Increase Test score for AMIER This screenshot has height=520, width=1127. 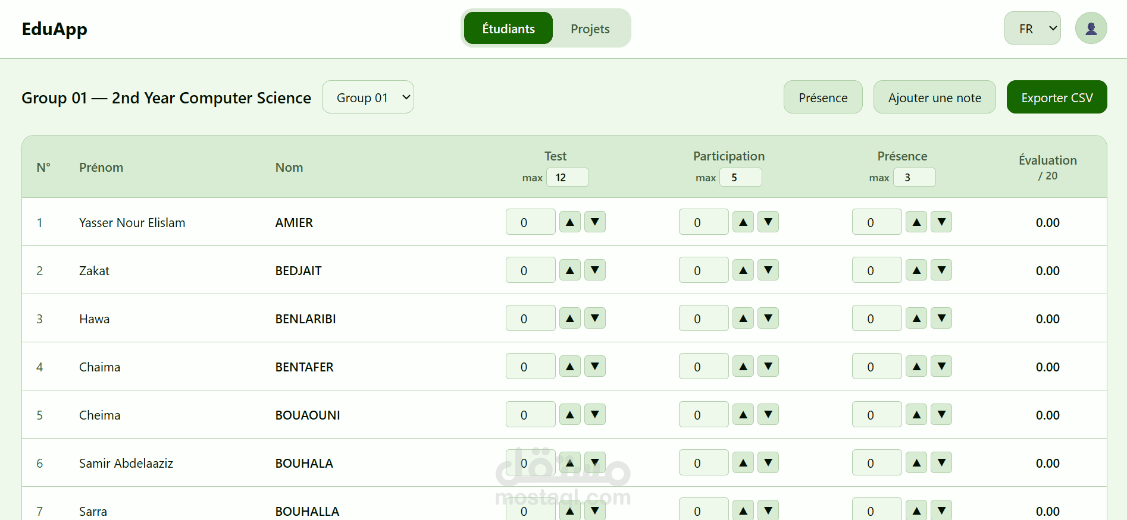[x=569, y=222]
